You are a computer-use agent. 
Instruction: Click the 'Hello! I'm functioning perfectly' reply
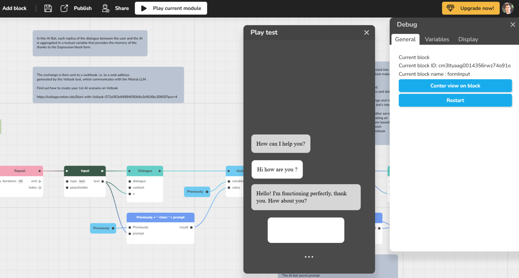coord(306,197)
